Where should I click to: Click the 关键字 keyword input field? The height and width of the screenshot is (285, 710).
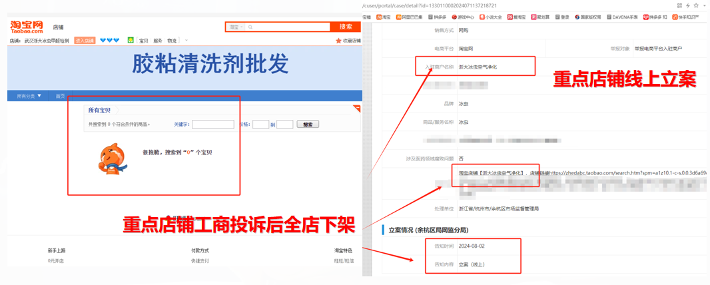pyautogui.click(x=213, y=125)
